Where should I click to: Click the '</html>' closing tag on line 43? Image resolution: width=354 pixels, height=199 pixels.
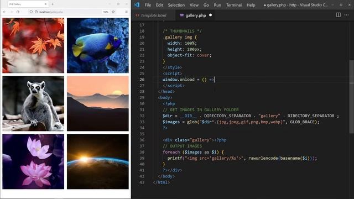pos(161,182)
